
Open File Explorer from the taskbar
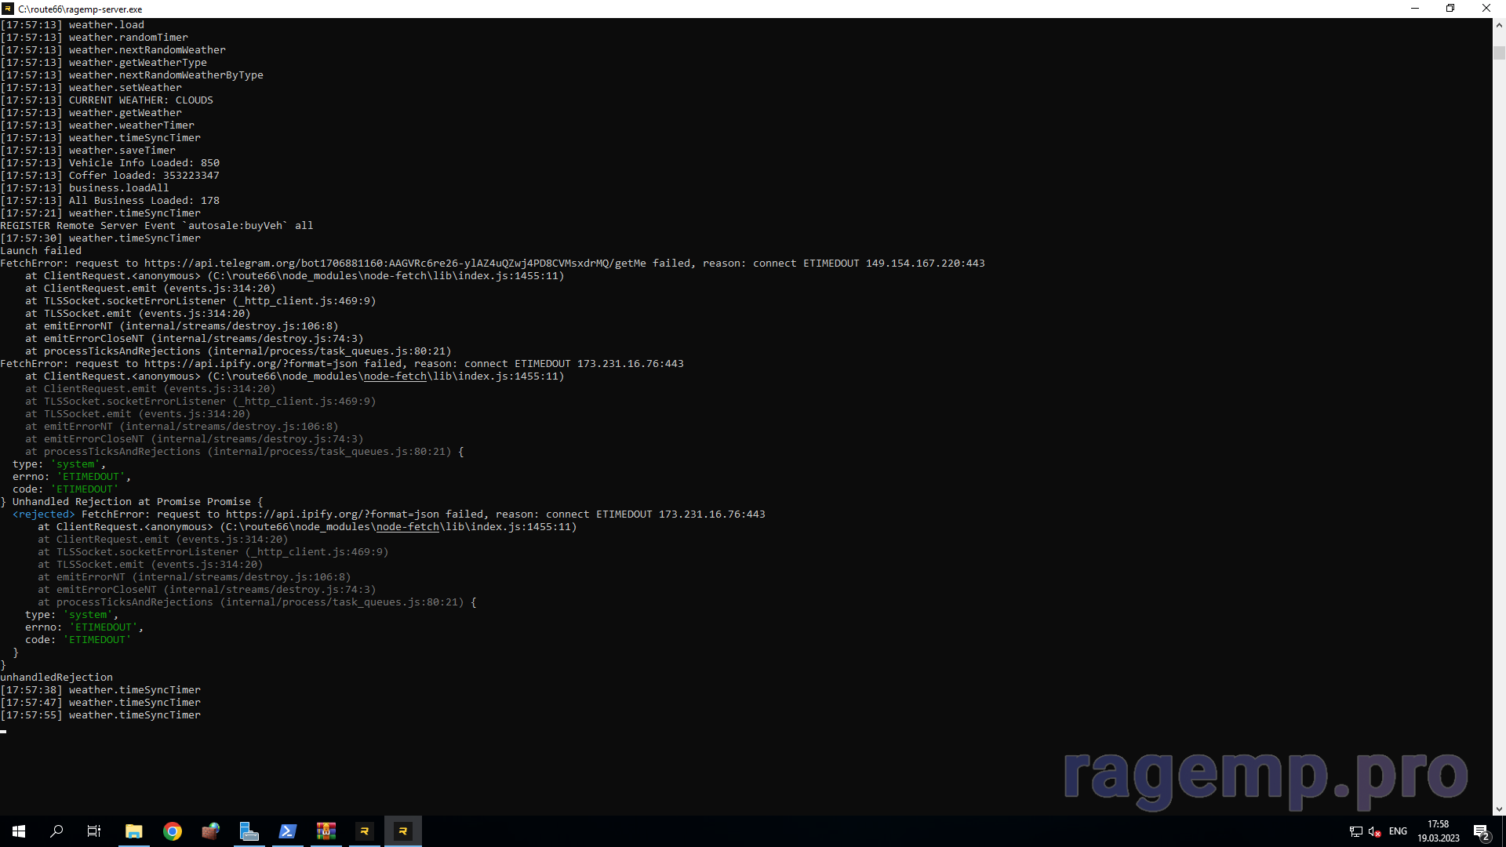pyautogui.click(x=134, y=831)
